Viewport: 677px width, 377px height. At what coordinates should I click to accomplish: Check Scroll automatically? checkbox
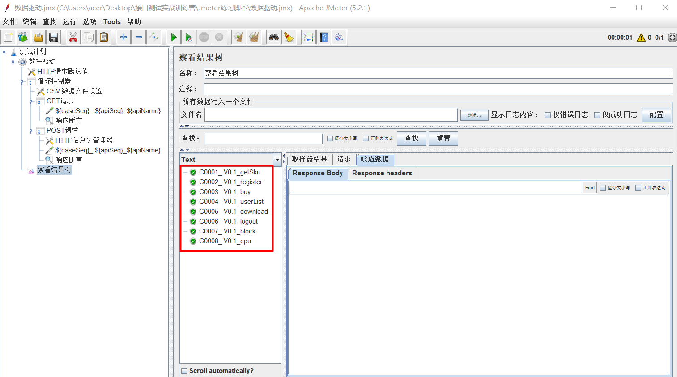click(184, 371)
